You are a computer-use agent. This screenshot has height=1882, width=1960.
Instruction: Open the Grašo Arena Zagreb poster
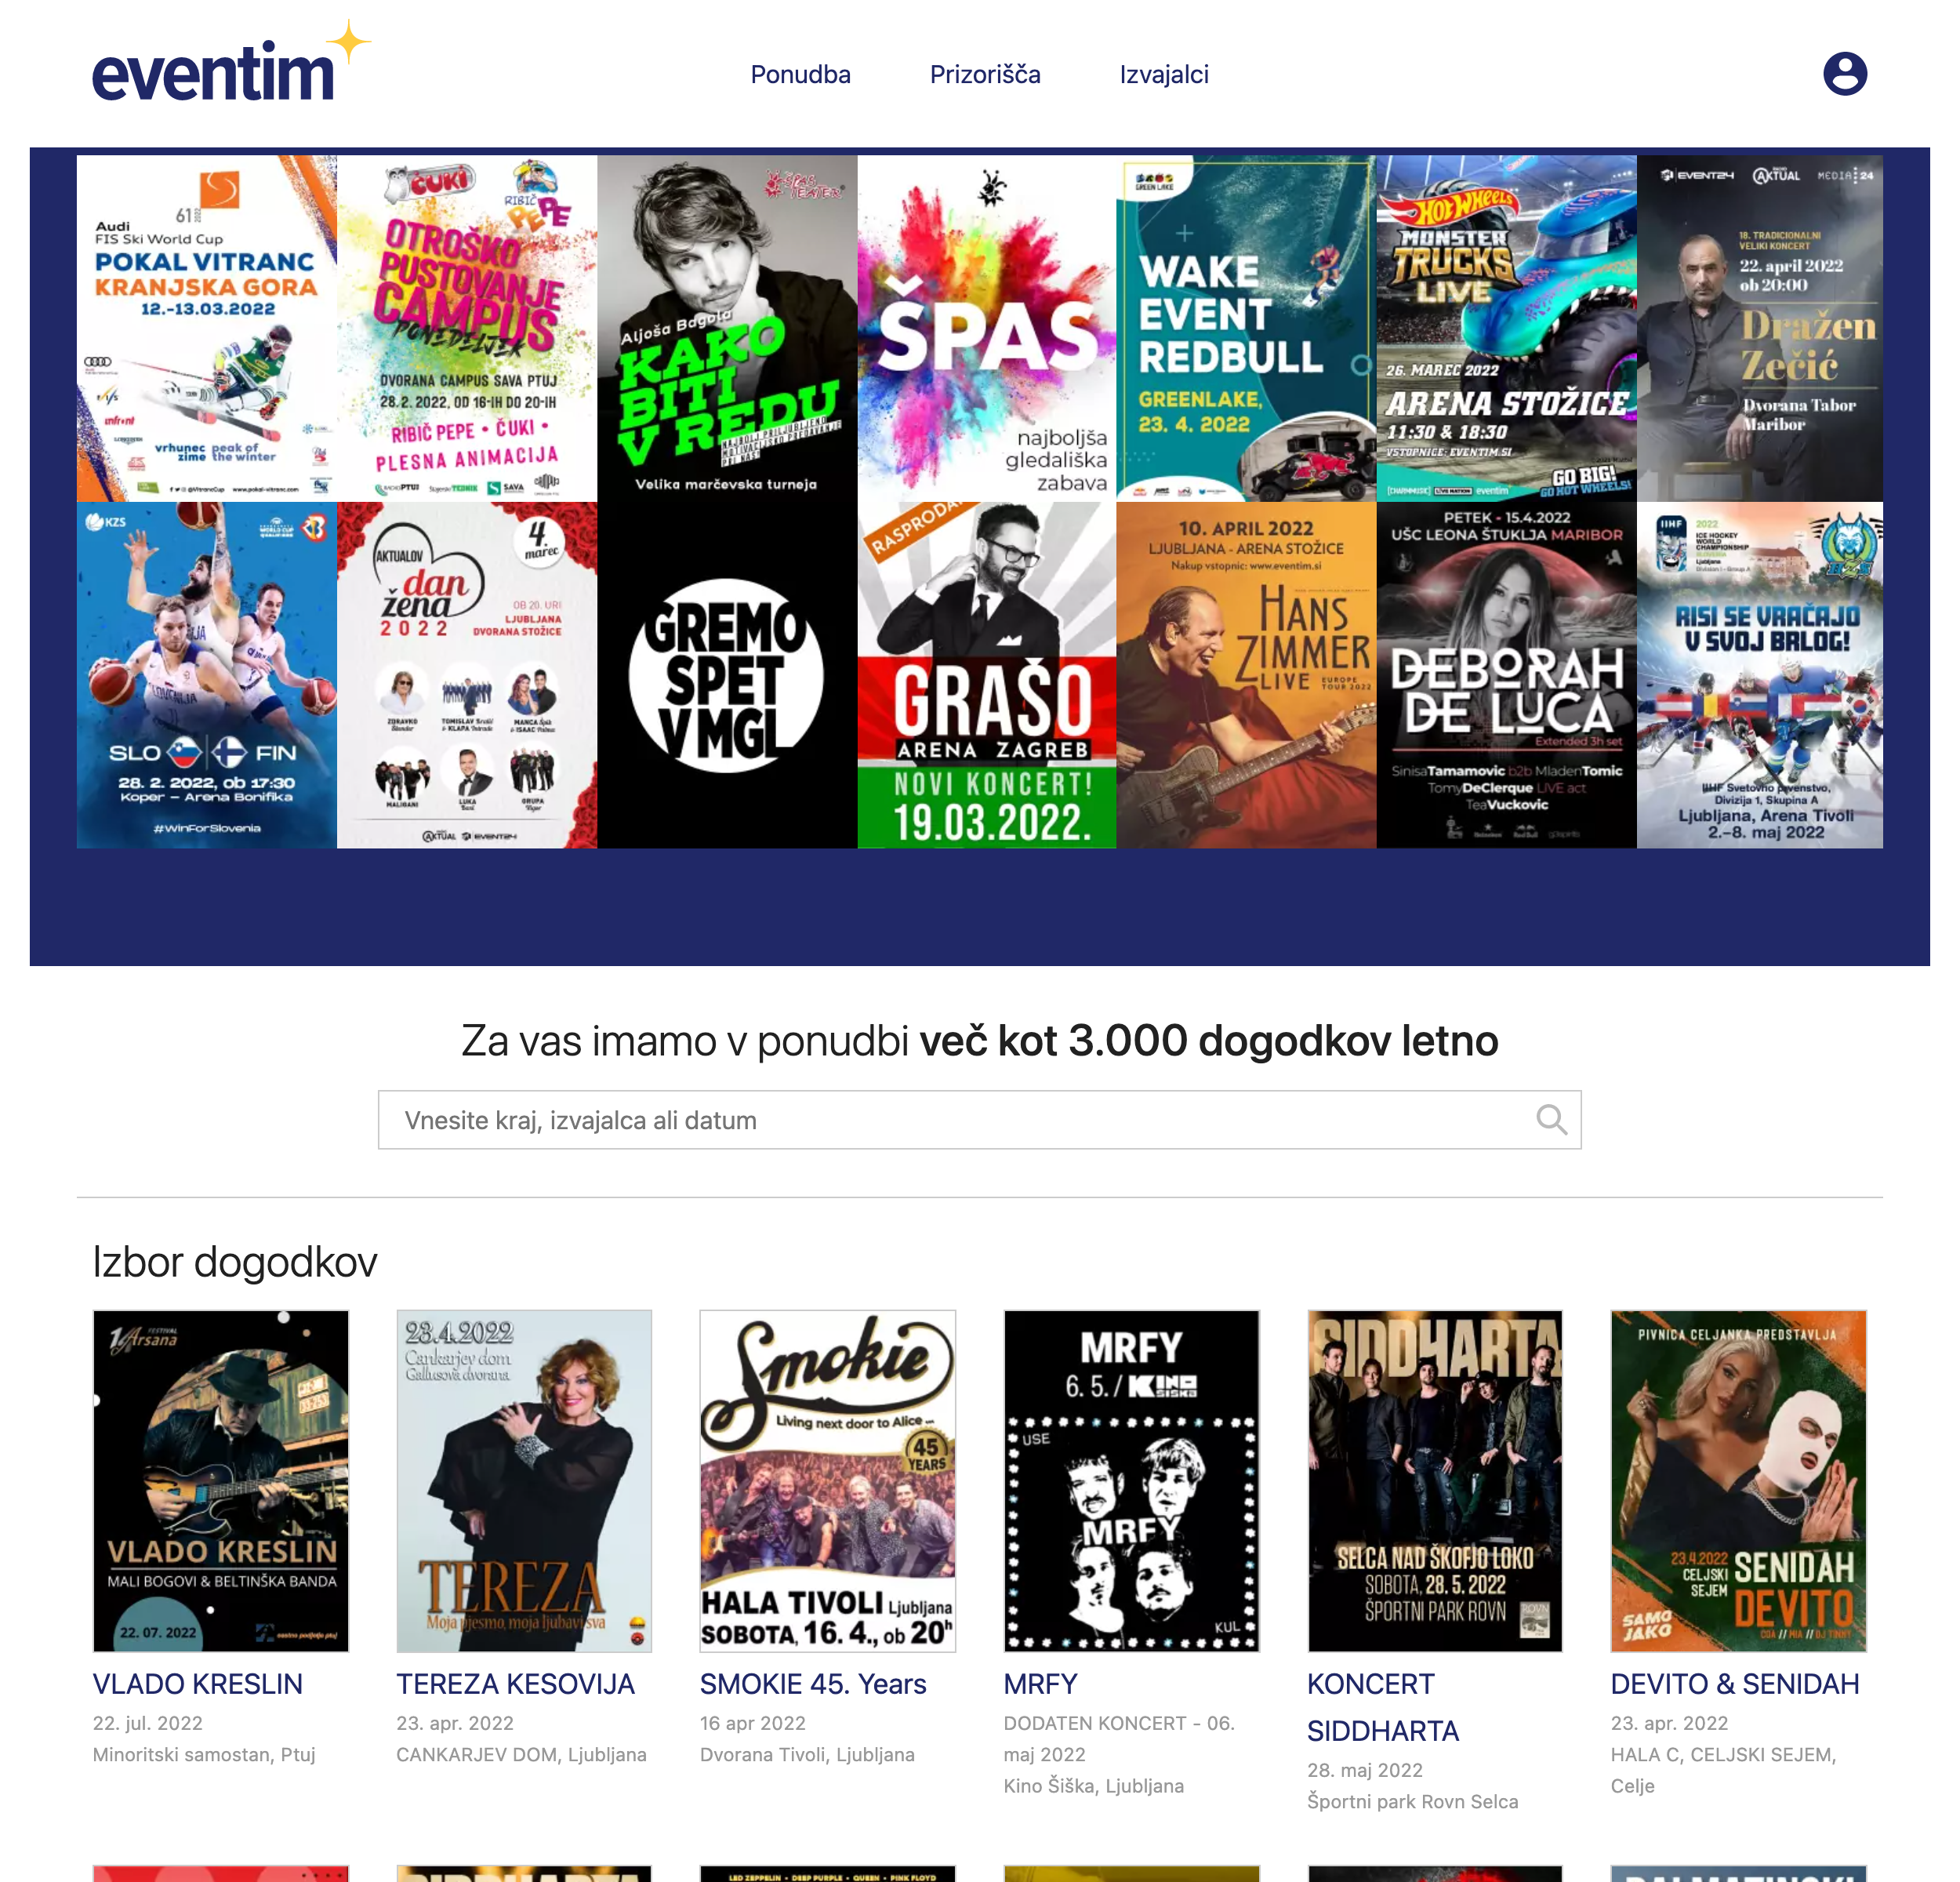pos(986,675)
